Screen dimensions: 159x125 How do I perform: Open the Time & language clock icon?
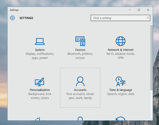121,82
